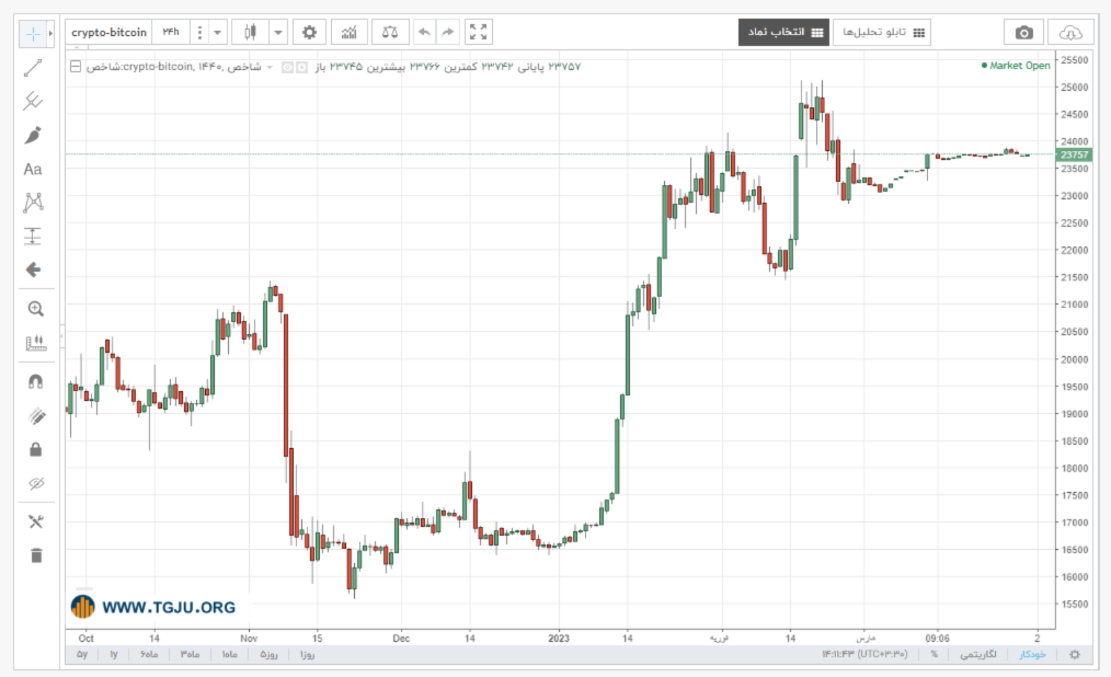Image resolution: width=1111 pixels, height=677 pixels.
Task: Toggle auto scale خودکار
Action: pos(1032,654)
